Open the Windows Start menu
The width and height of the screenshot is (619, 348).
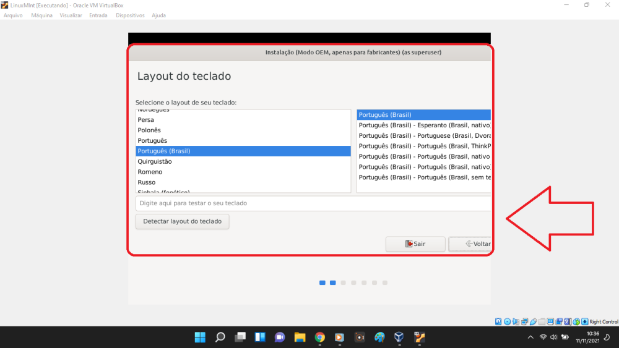200,337
